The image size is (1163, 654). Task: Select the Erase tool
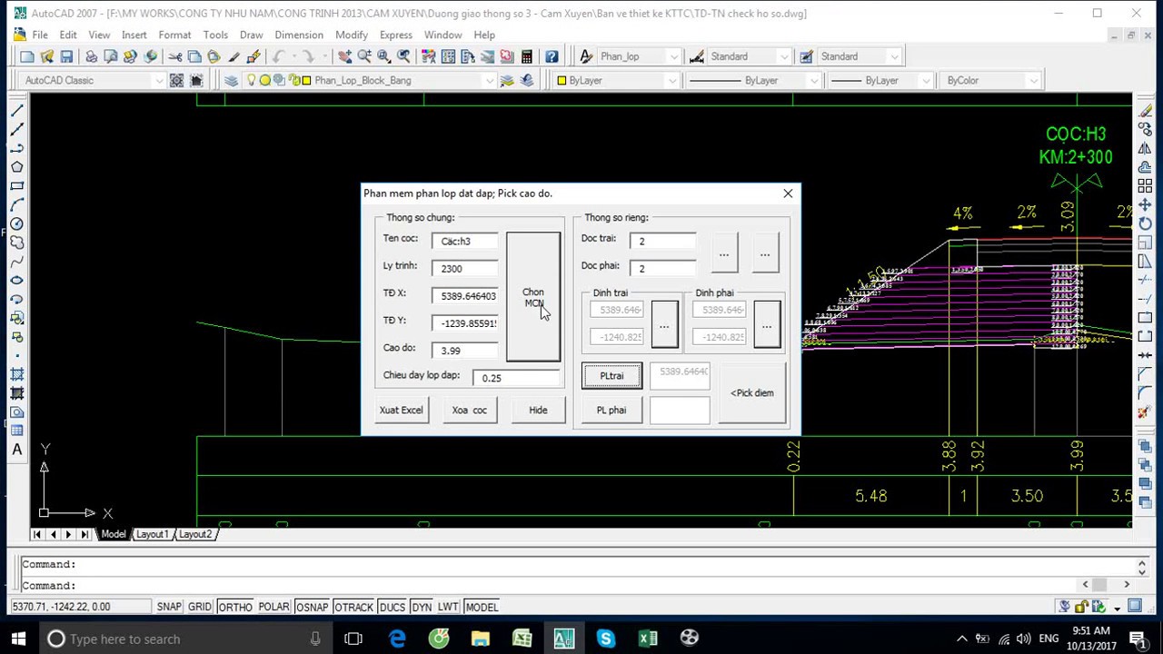pyautogui.click(x=1146, y=110)
